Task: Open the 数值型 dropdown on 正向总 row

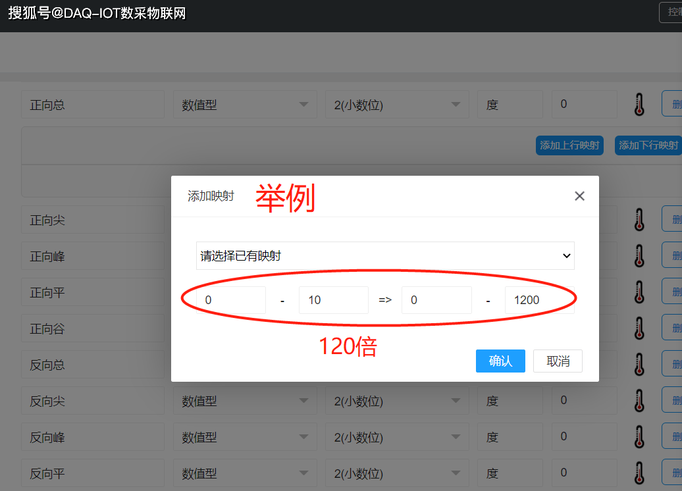Action: coord(245,104)
